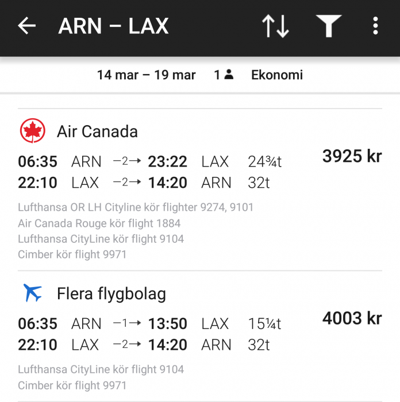Tap the 23:22 LAX arrival time
Image resolution: width=400 pixels, height=402 pixels.
click(167, 162)
